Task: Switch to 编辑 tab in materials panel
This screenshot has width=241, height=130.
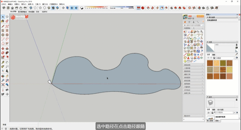Action: 214,55
